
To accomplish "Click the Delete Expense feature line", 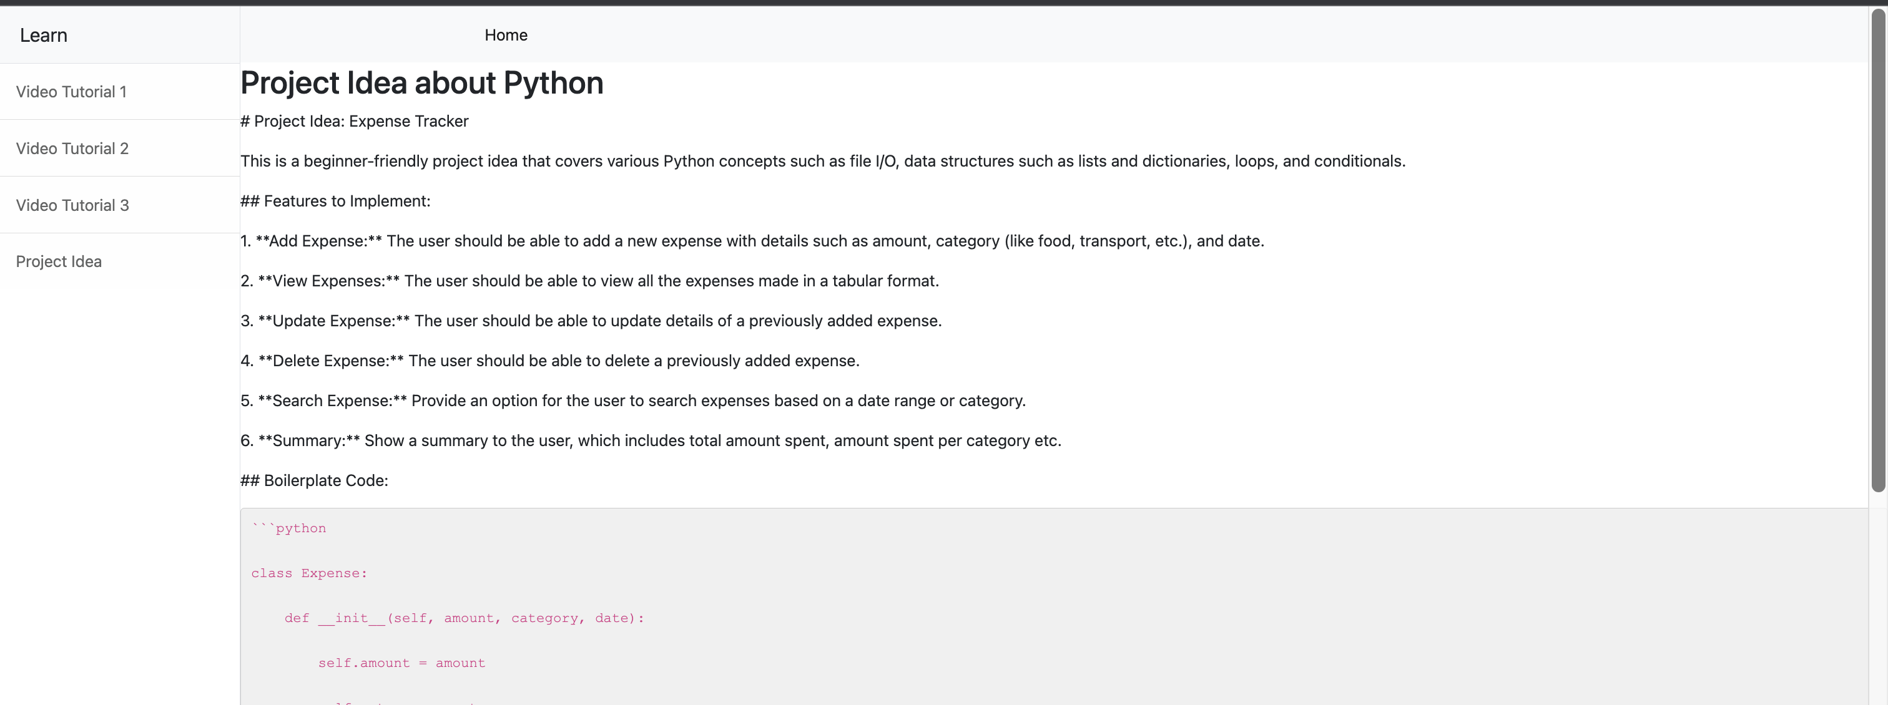I will (x=549, y=361).
